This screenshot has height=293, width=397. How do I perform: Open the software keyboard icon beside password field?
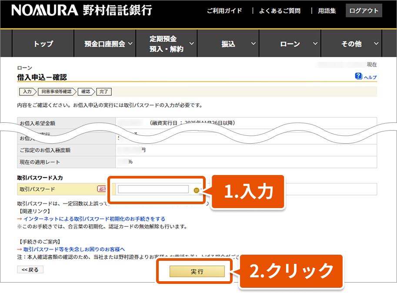click(x=196, y=190)
